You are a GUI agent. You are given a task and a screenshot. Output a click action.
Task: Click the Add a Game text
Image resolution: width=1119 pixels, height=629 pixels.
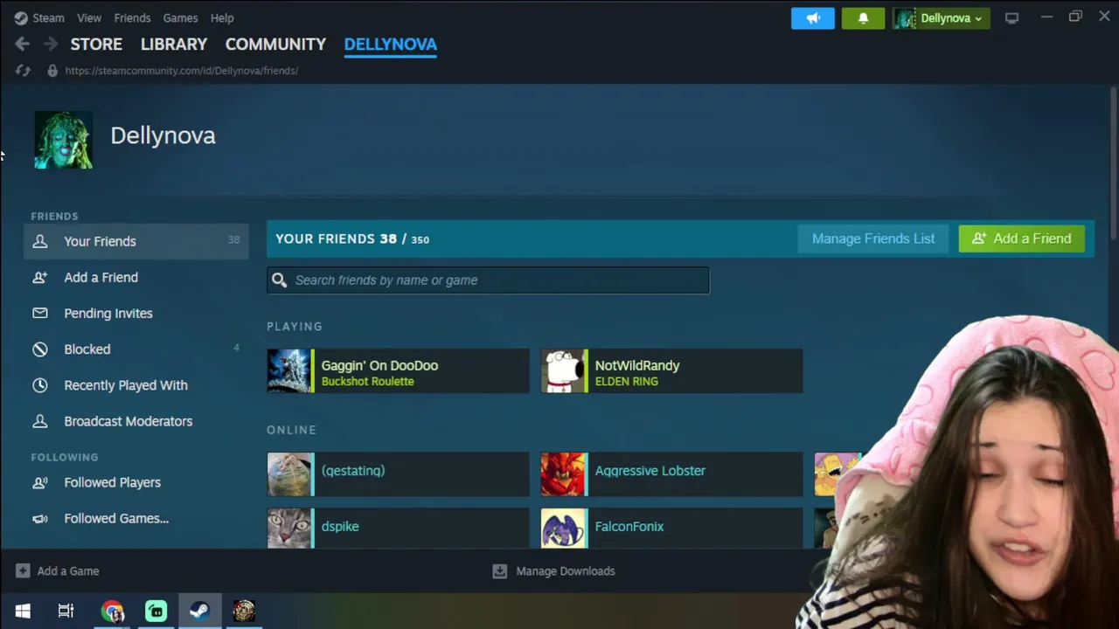tap(68, 570)
